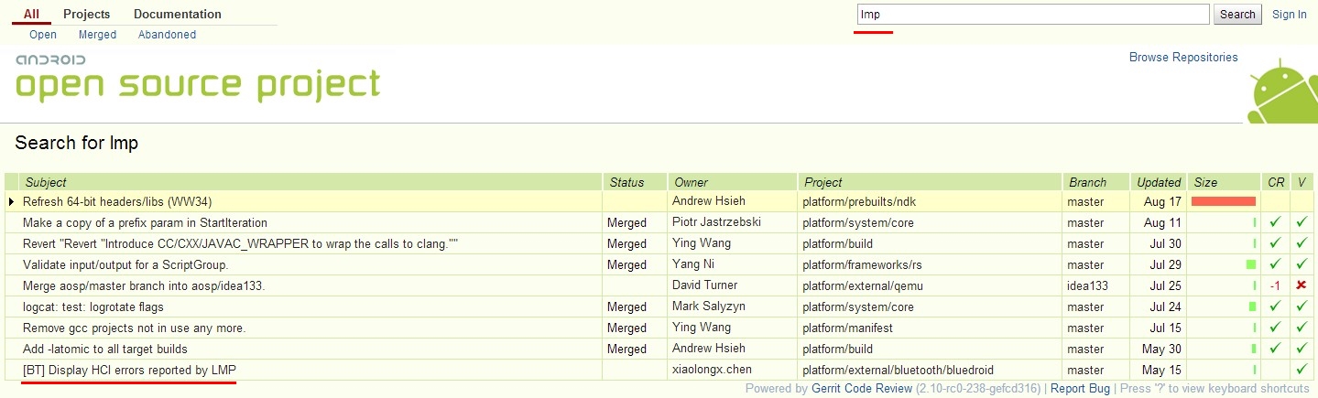
Task: Open change Revert Revert Introduce CC/CXX/JAVAC_WRAPPER
Action: click(x=240, y=243)
